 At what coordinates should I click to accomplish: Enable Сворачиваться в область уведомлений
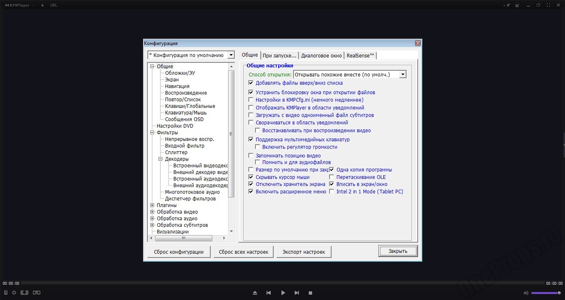tap(251, 123)
